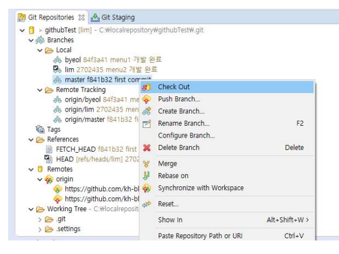The image size is (339, 254).
Task: Click the byeol branch icon
Action: 57,60
